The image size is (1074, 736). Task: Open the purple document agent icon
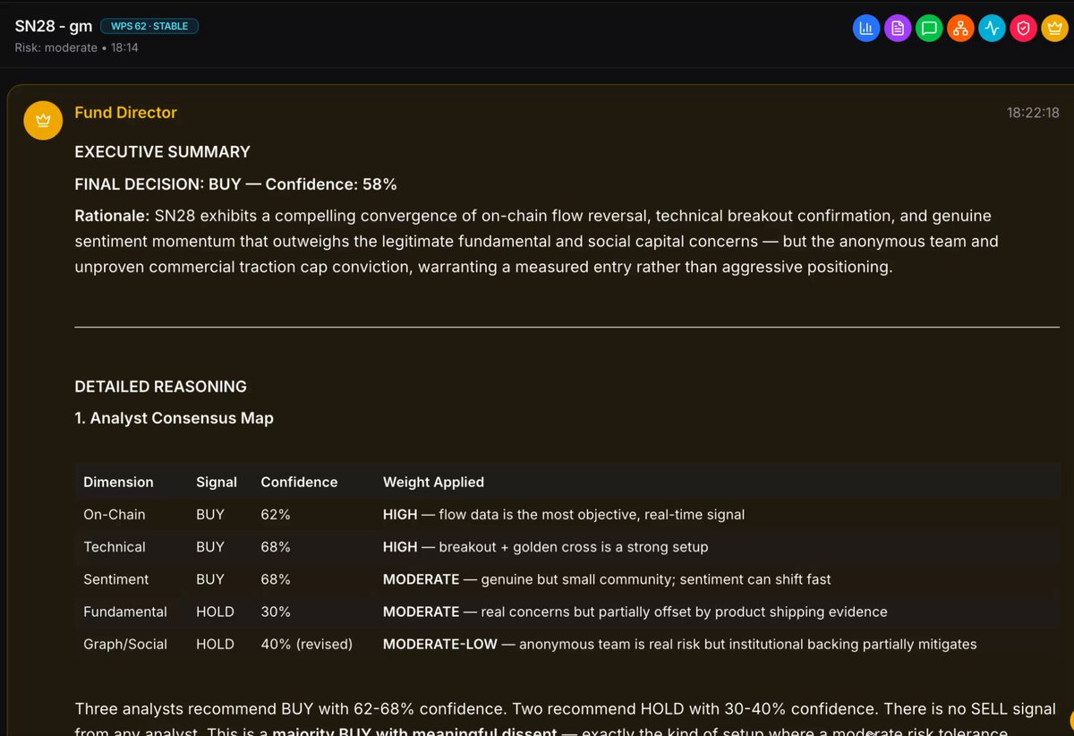[x=898, y=29]
